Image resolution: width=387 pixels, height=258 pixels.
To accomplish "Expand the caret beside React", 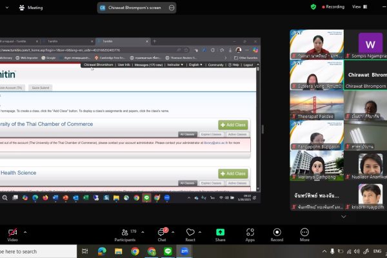I will 200,232.
